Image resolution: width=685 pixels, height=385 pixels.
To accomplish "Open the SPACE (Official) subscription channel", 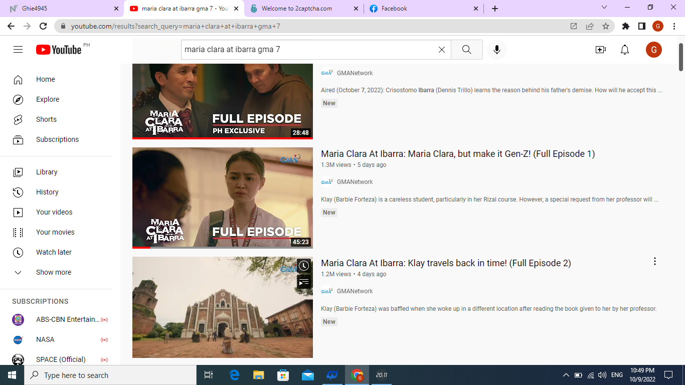I will pyautogui.click(x=56, y=359).
